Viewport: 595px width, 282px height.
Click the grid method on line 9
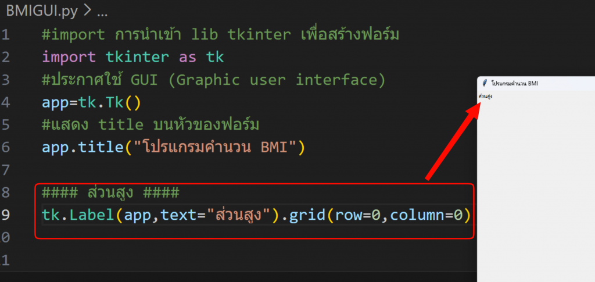pyautogui.click(x=307, y=215)
